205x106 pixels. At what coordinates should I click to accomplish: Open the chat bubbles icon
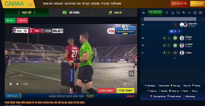tap(178, 13)
